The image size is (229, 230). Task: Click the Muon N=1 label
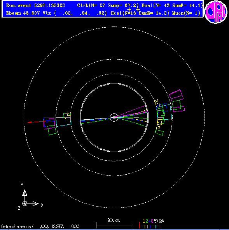[x=186, y=13]
